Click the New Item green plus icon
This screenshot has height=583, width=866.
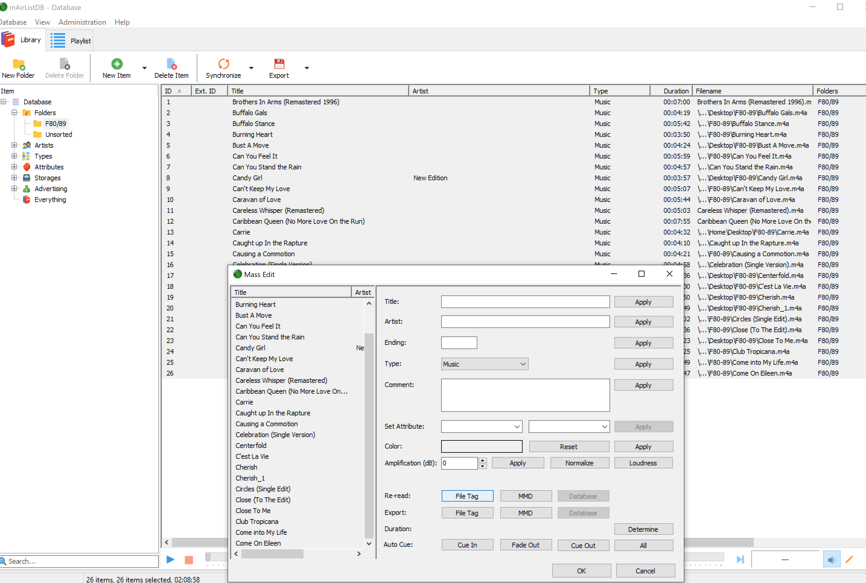(x=117, y=64)
